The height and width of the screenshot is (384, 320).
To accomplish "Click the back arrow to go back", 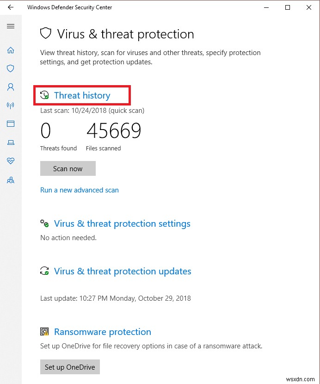I will (x=10, y=7).
